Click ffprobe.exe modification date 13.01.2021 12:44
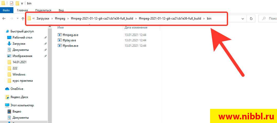Image resolution: width=277 pixels, height=123 pixels. tap(135, 46)
